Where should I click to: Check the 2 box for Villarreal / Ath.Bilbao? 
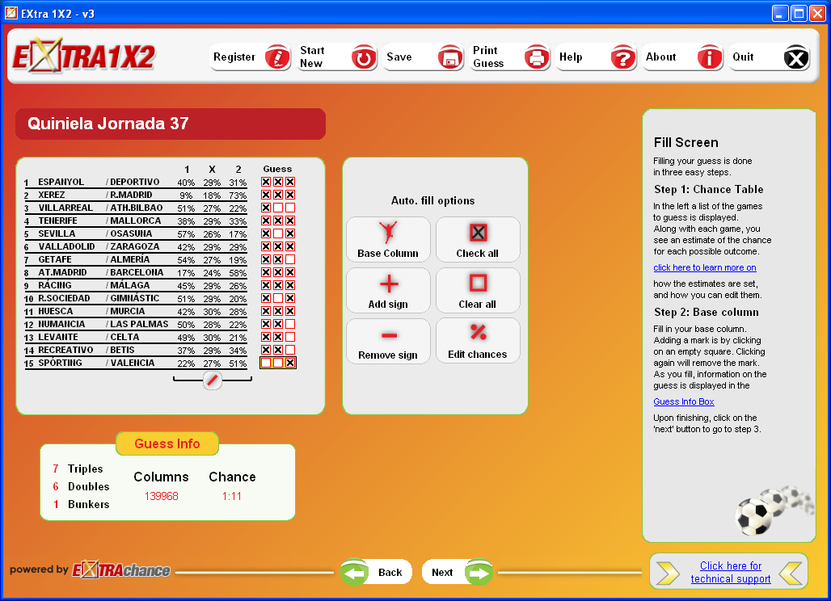(290, 208)
